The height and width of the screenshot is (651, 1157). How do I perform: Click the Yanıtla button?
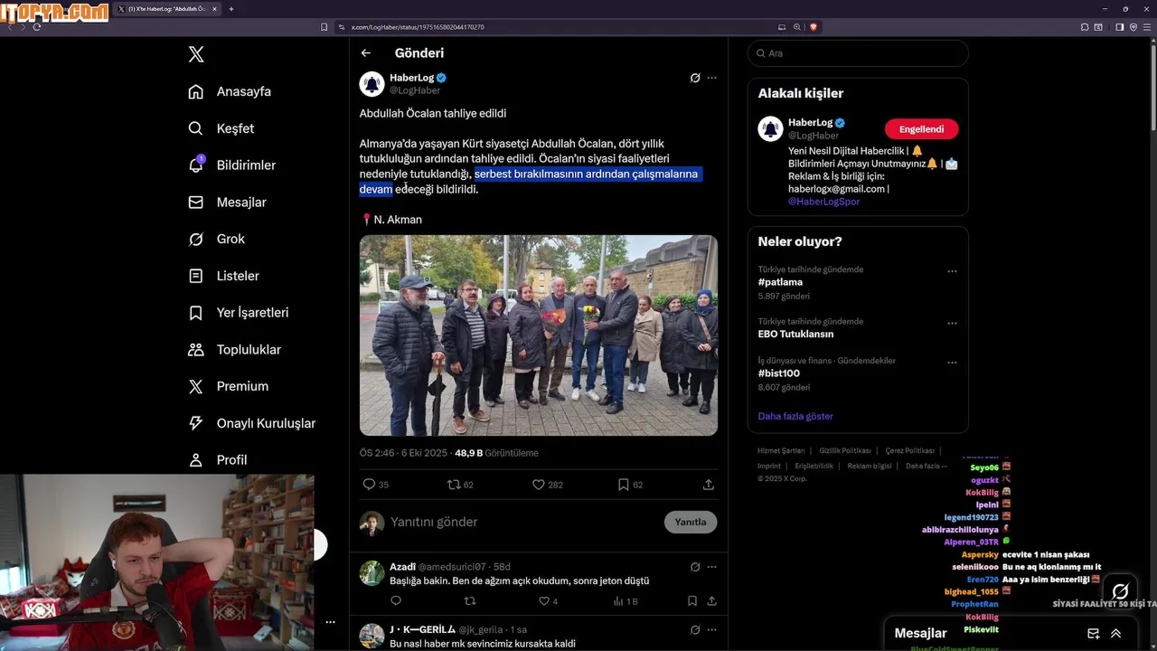tap(691, 522)
